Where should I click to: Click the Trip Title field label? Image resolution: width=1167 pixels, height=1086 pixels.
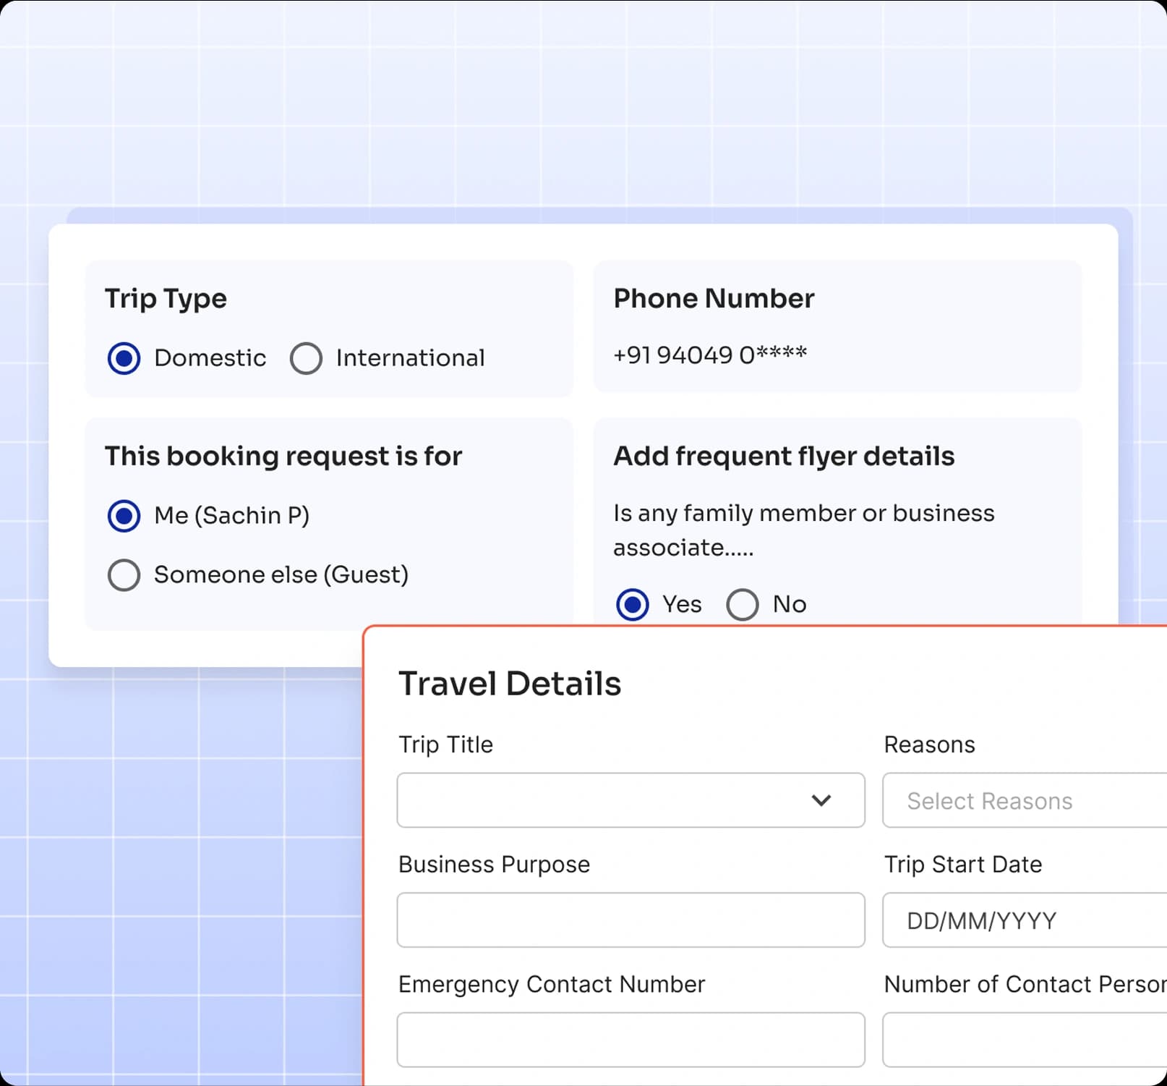(445, 744)
